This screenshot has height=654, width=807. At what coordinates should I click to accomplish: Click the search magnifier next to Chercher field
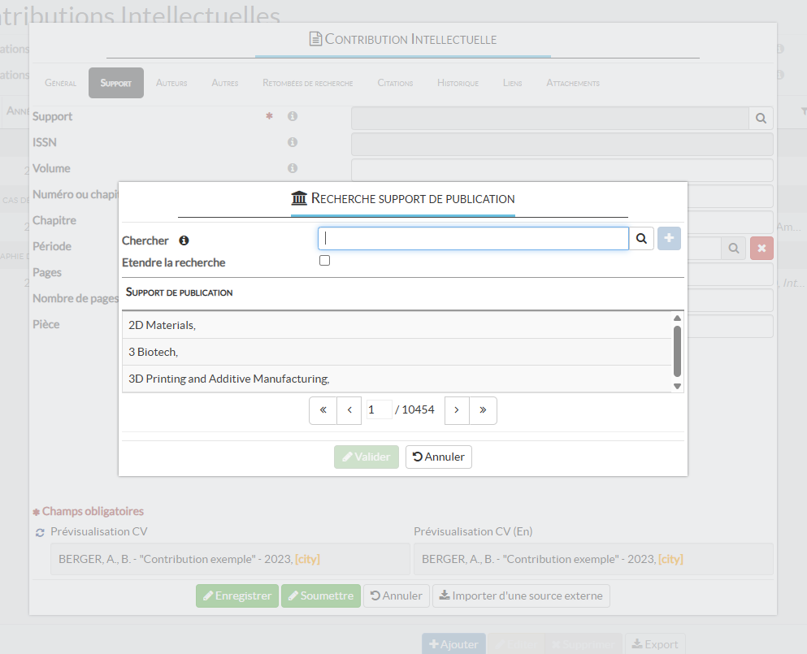[x=641, y=239]
